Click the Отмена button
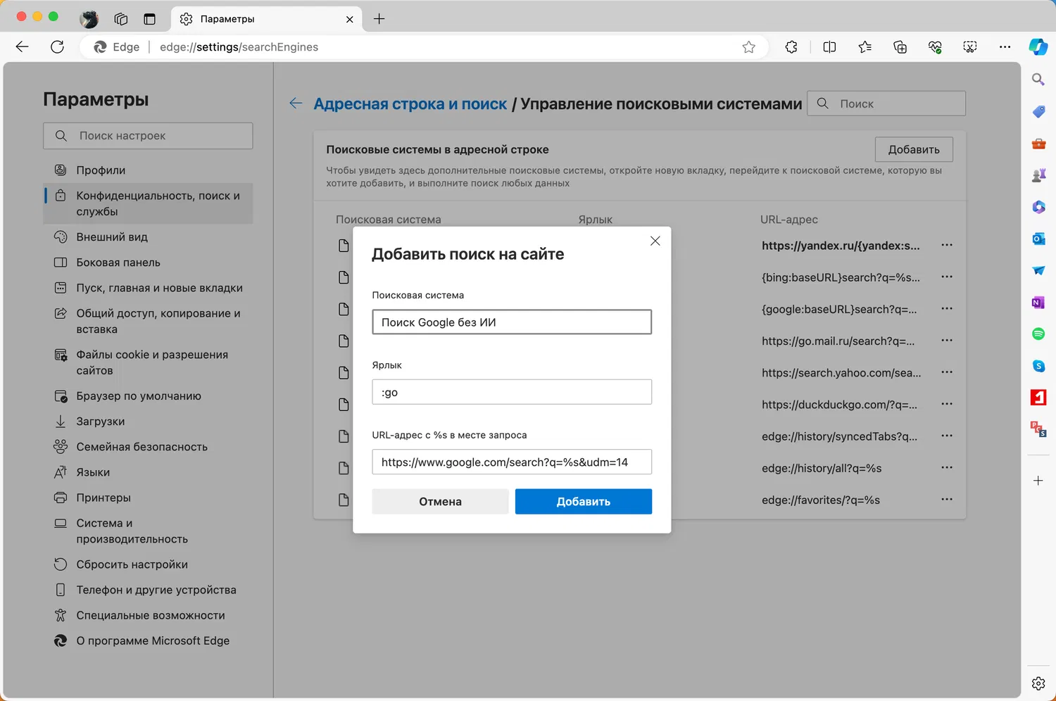Viewport: 1056px width, 701px height. [x=440, y=501]
